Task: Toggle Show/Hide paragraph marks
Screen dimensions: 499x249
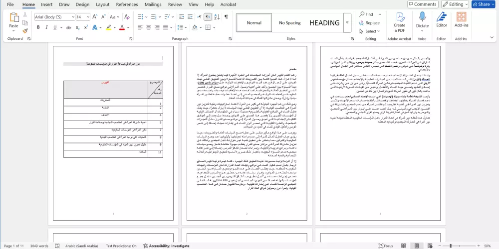Action: point(226,17)
